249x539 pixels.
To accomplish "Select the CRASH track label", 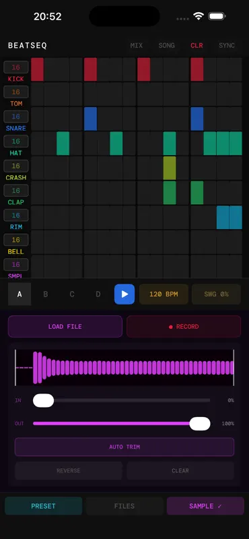I will click(x=15, y=178).
